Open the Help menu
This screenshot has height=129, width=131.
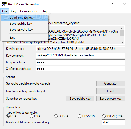pyautogui.click(x=45, y=11)
